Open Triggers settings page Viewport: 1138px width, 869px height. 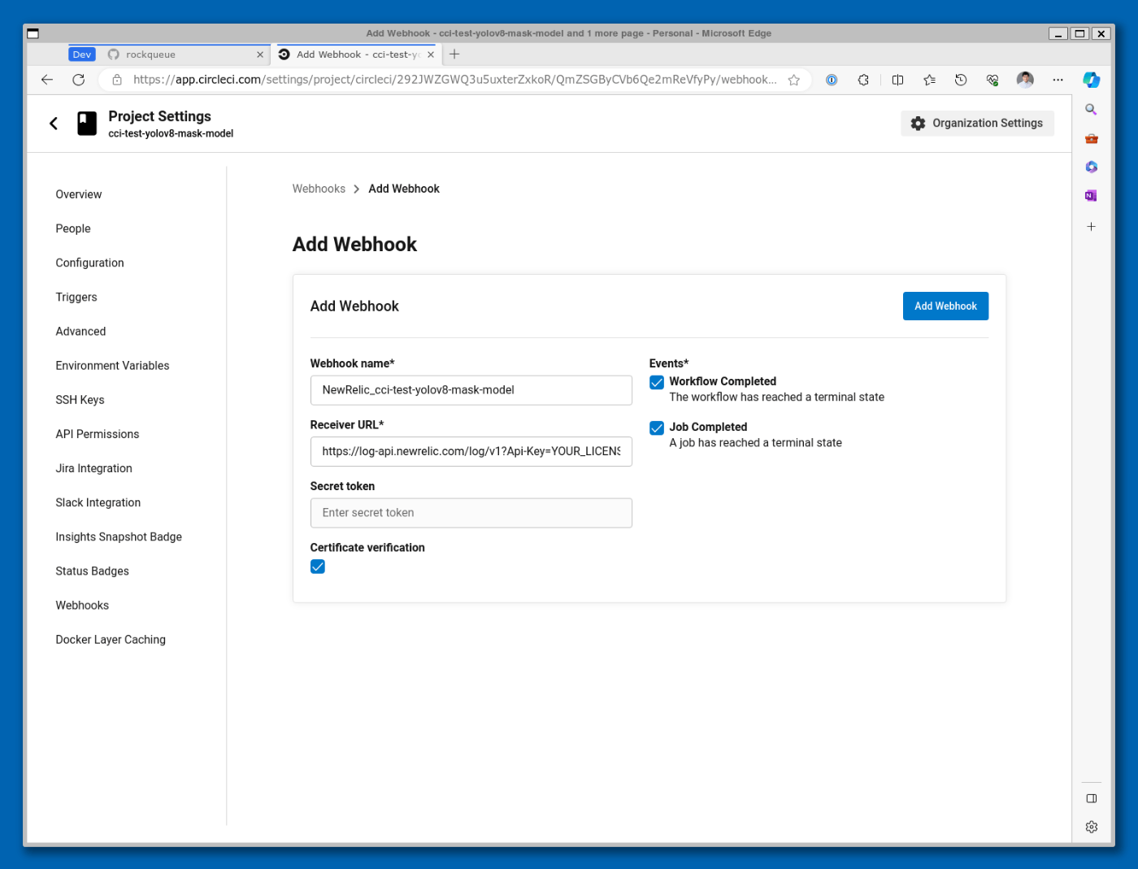[76, 297]
